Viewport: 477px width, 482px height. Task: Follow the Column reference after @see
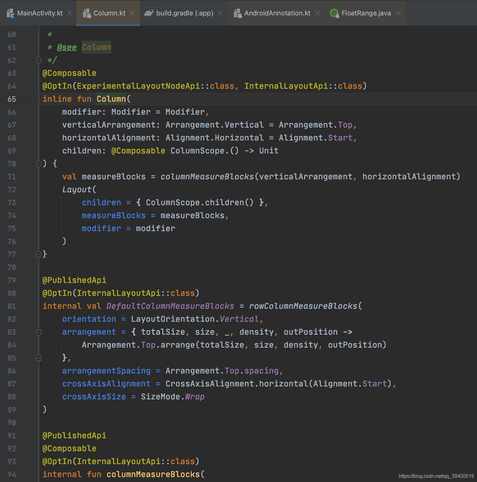(x=96, y=47)
